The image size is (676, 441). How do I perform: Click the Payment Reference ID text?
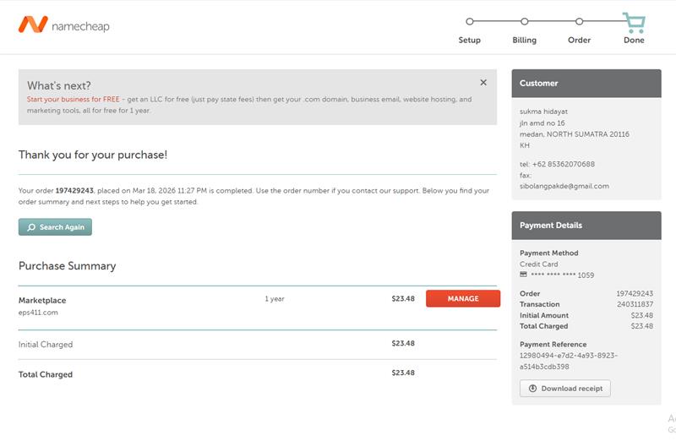[x=568, y=361]
